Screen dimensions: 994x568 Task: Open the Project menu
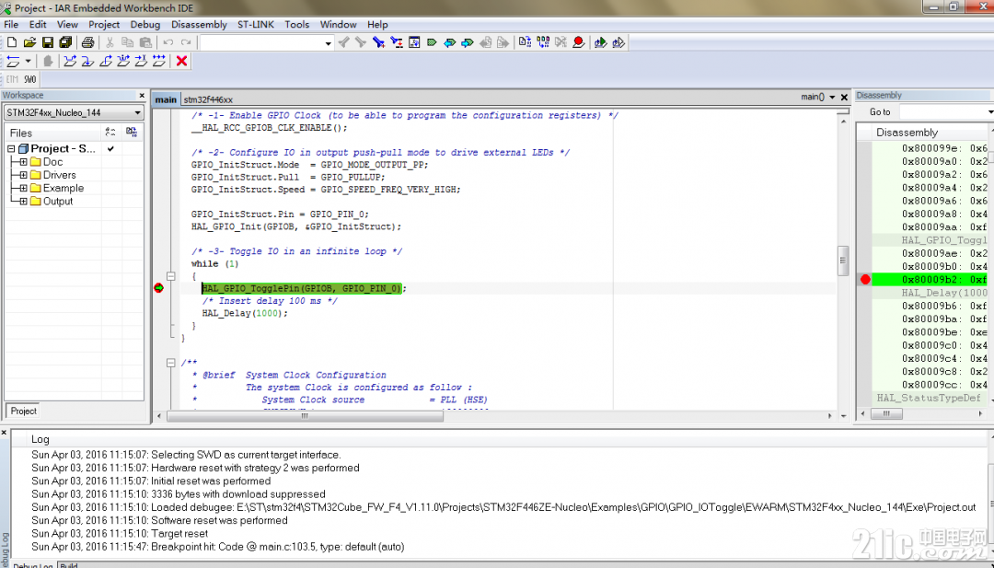pos(104,24)
